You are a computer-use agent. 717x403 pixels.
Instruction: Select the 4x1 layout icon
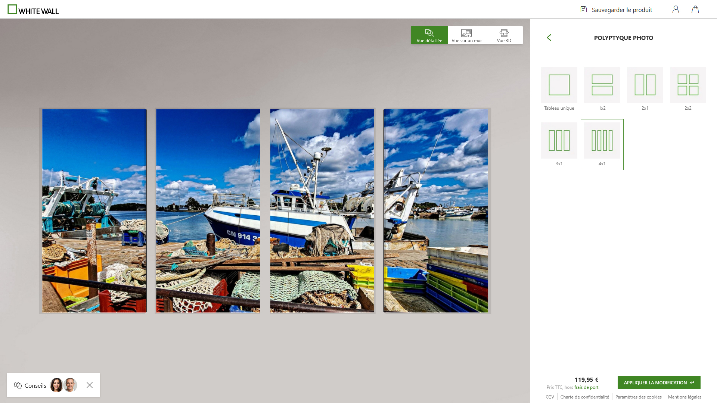602,141
